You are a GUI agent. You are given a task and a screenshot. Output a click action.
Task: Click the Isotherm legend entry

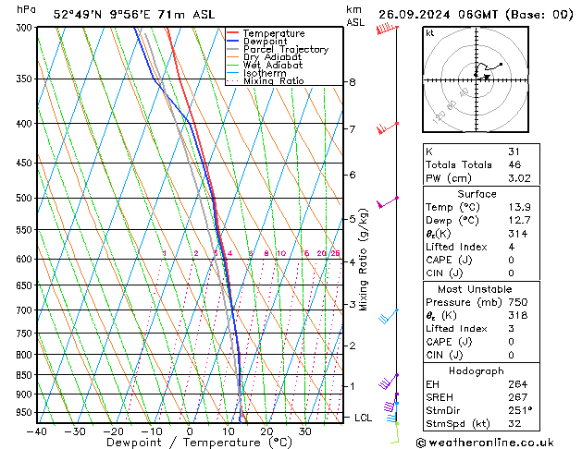pos(265,73)
